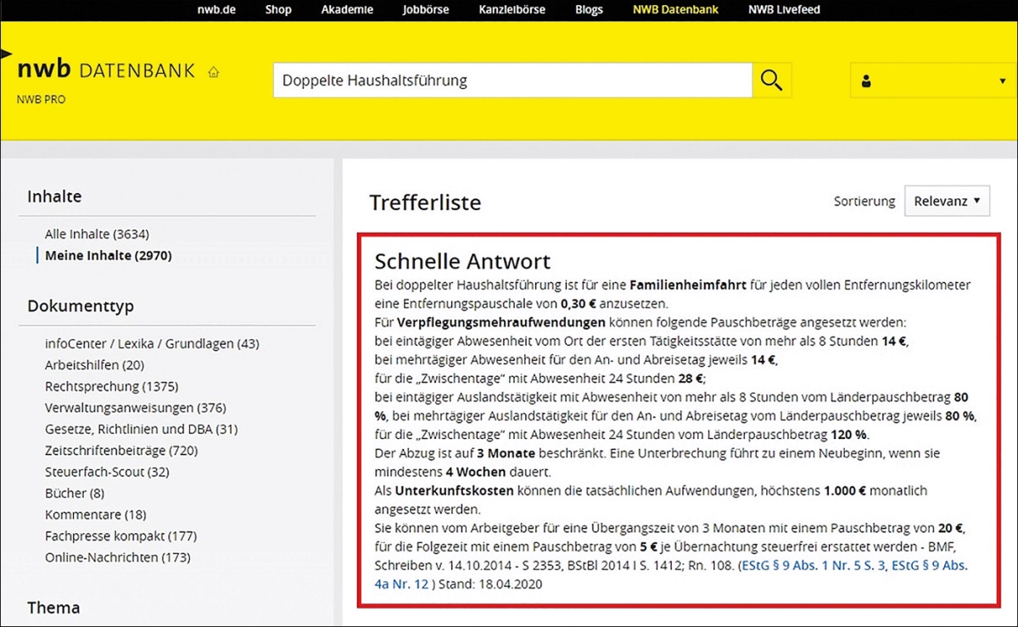
Task: Open the EStG § 9 Abs. 1 Nr. 5 S. 3 link
Action: (812, 565)
